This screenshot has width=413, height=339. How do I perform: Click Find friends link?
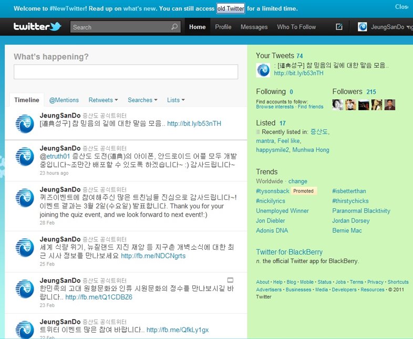tap(311, 107)
